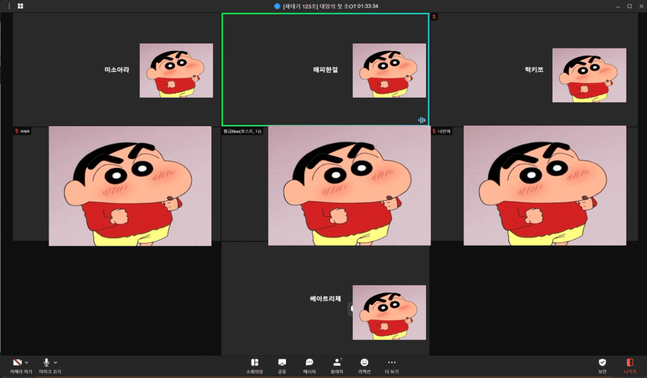Click the muted mic icon beside suya name
This screenshot has width=647, height=378.
point(17,131)
